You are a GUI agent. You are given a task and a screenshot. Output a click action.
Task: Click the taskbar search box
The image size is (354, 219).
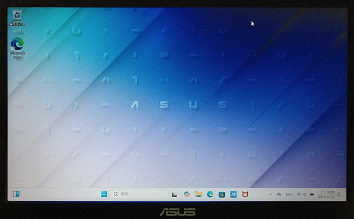tap(140, 194)
